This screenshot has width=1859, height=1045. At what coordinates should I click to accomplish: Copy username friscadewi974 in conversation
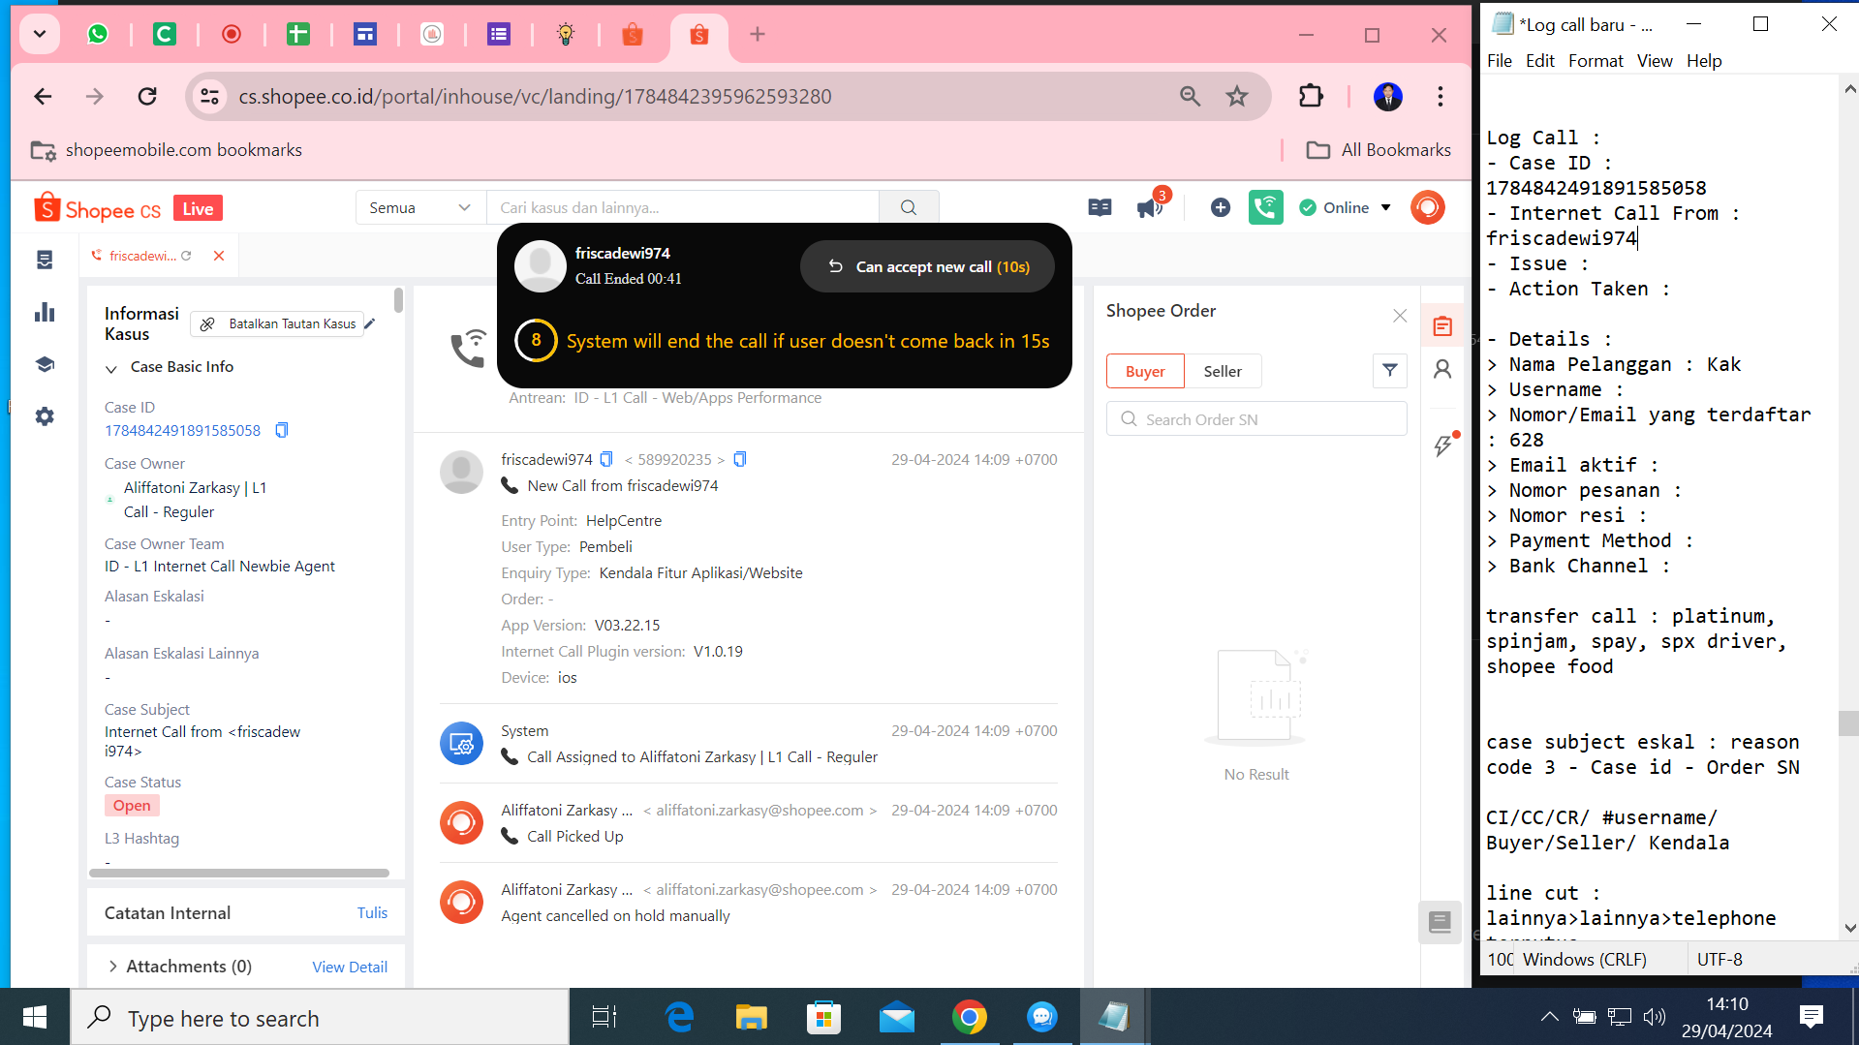pyautogui.click(x=606, y=459)
